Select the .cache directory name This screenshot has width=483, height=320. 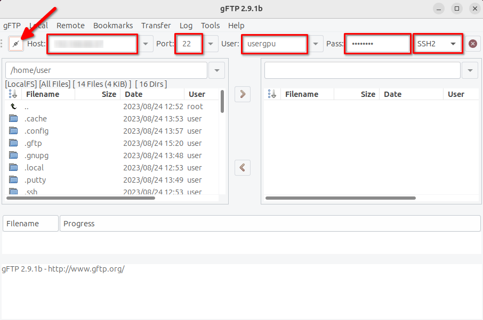(x=36, y=119)
